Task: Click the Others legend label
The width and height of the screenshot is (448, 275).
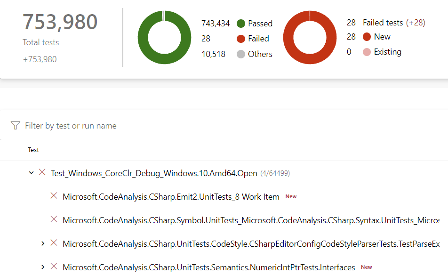Action: pyautogui.click(x=260, y=54)
